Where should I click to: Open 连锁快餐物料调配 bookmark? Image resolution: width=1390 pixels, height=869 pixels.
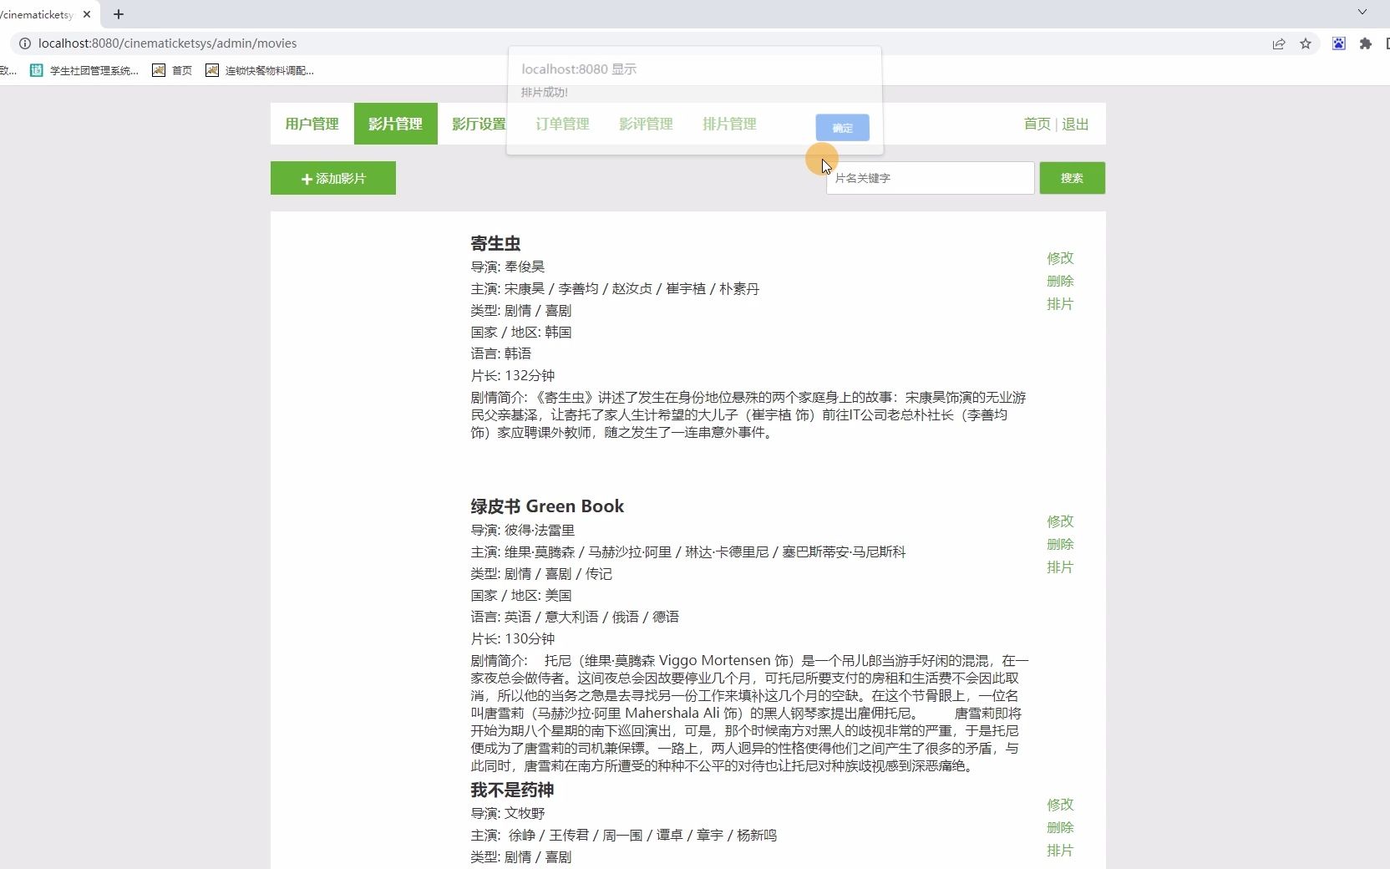(260, 71)
